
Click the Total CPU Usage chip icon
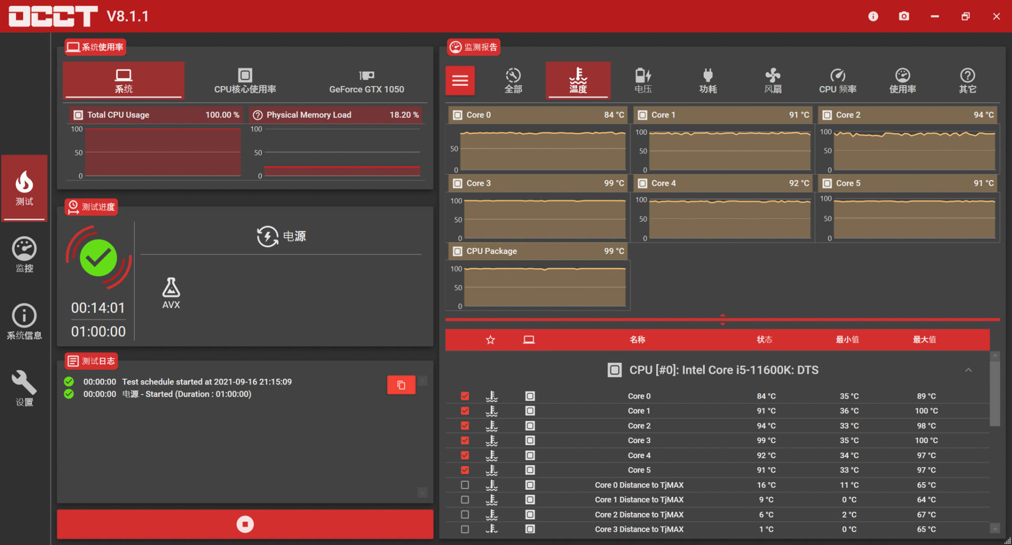[x=78, y=115]
